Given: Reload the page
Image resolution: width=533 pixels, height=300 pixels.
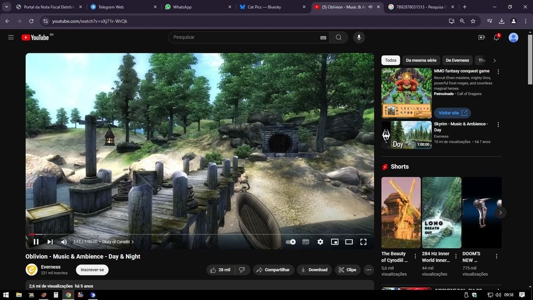Looking at the screenshot, I should point(31,21).
